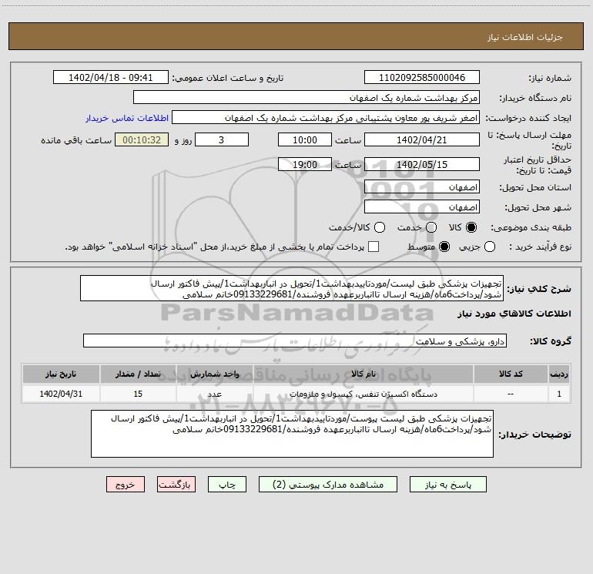Select the کالا/خدمت radio option
Screen dimensions: 593x574
380,227
